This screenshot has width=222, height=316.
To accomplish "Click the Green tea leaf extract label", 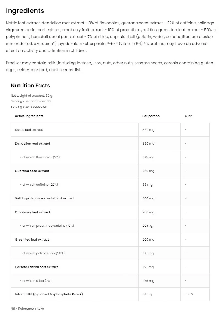I will 32,239.
